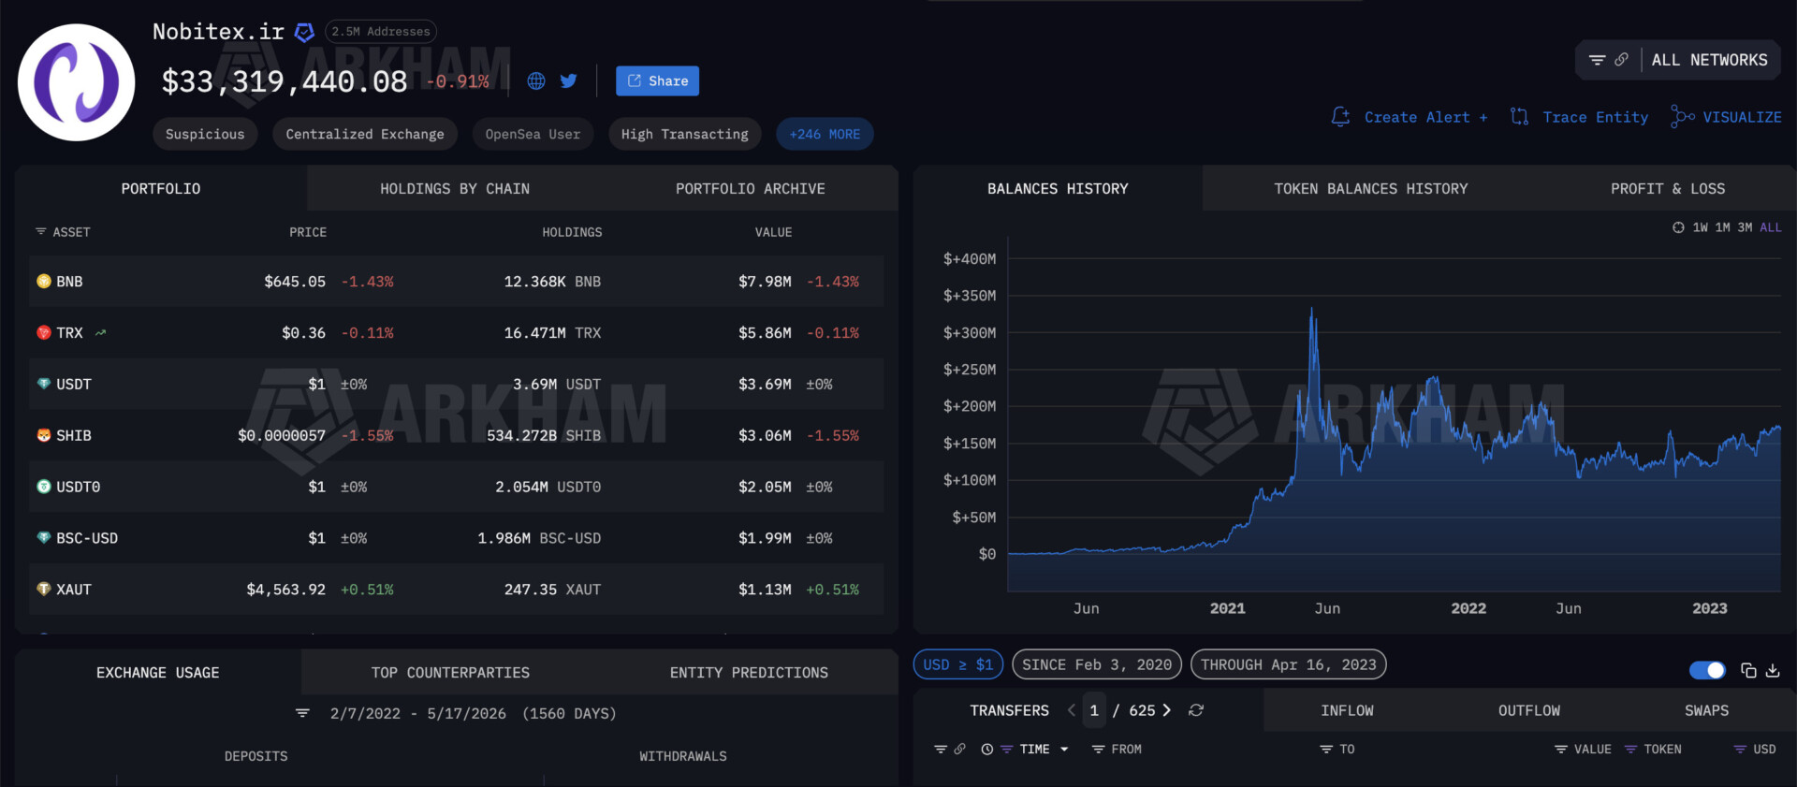Open TOKEN BALANCES HISTORY tab
Image resolution: width=1797 pixels, height=787 pixels.
coord(1371,188)
